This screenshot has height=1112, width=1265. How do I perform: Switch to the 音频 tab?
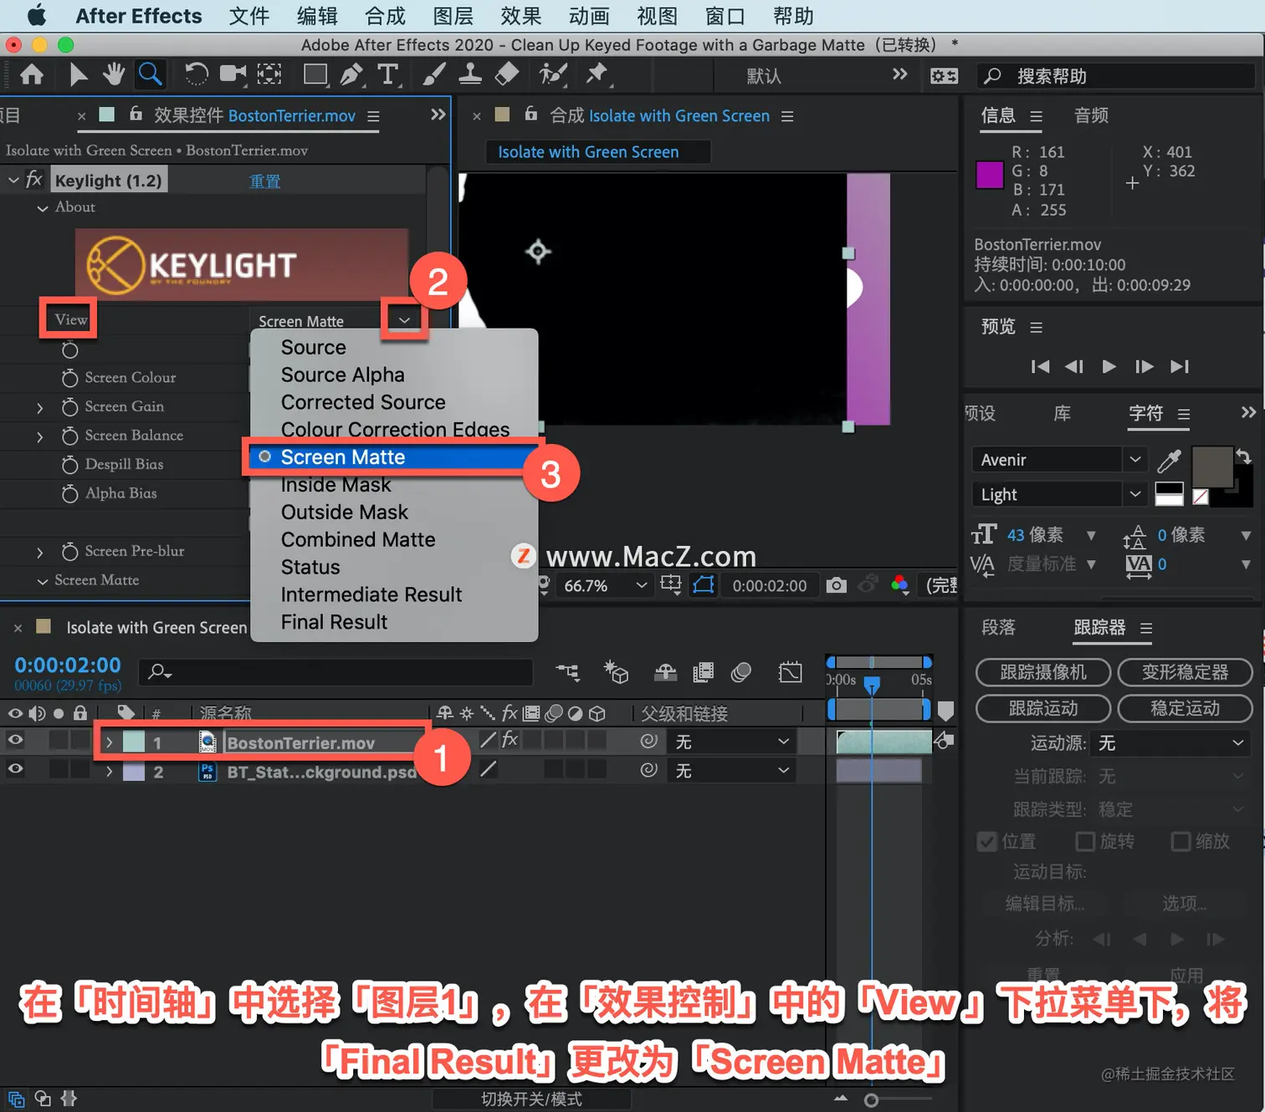point(1091,115)
